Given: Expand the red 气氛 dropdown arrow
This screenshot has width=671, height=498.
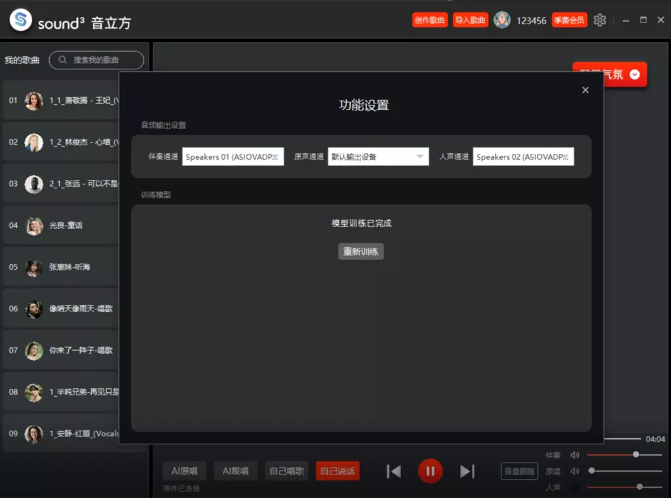Looking at the screenshot, I should [x=634, y=75].
